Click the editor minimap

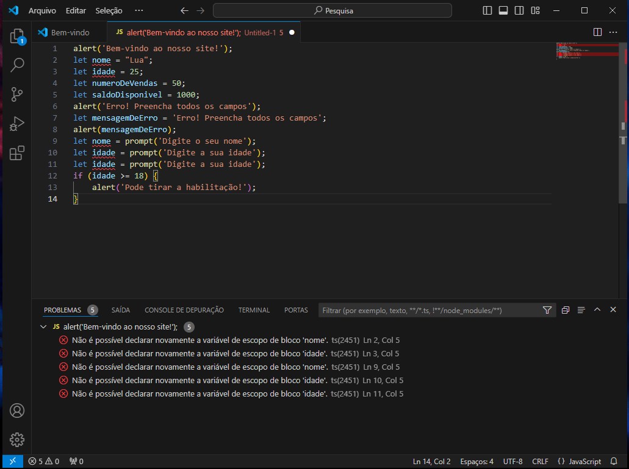[588, 50]
